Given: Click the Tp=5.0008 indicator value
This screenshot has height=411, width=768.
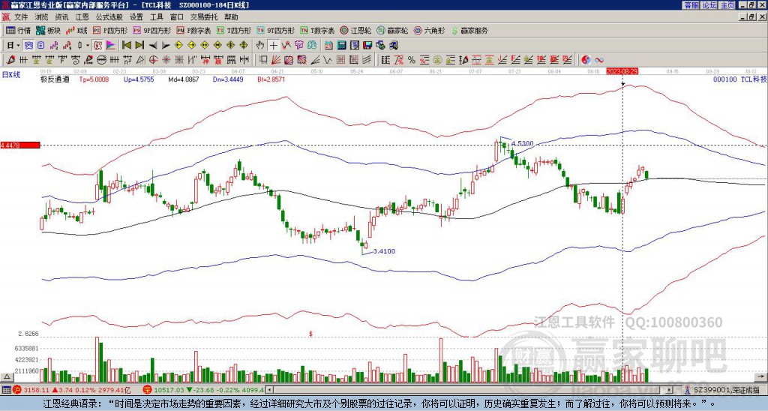Looking at the screenshot, I should [94, 79].
